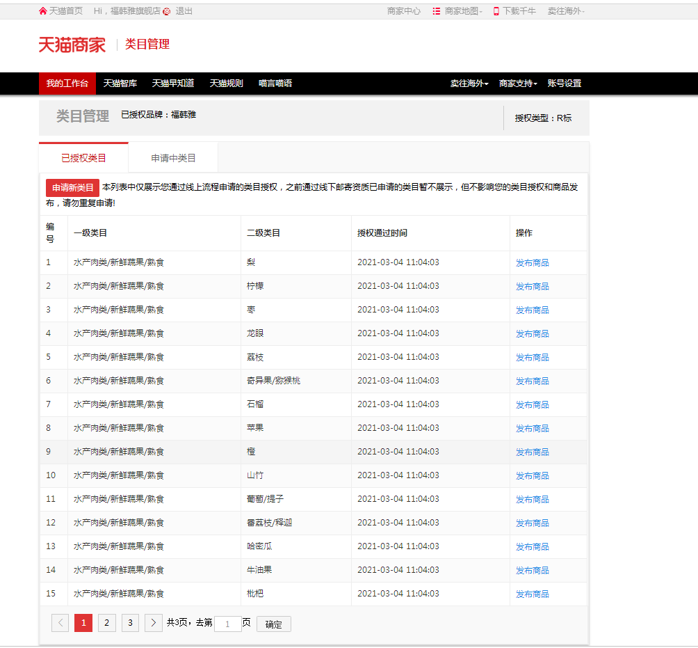The height and width of the screenshot is (648, 698).
Task: Open 账号设置 in the nav bar
Action: tap(565, 84)
